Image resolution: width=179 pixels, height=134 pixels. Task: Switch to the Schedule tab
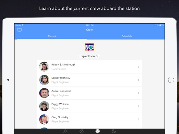[127, 36]
